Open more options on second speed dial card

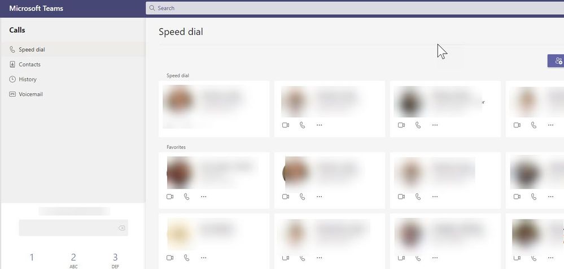tap(320, 125)
